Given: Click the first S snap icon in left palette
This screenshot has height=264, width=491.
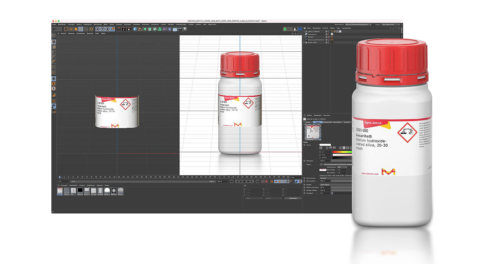Looking at the screenshot, I should coord(53,78).
